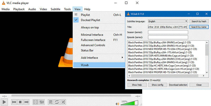Click the VLSub window cone icon
211x106 pixels.
(128, 14)
